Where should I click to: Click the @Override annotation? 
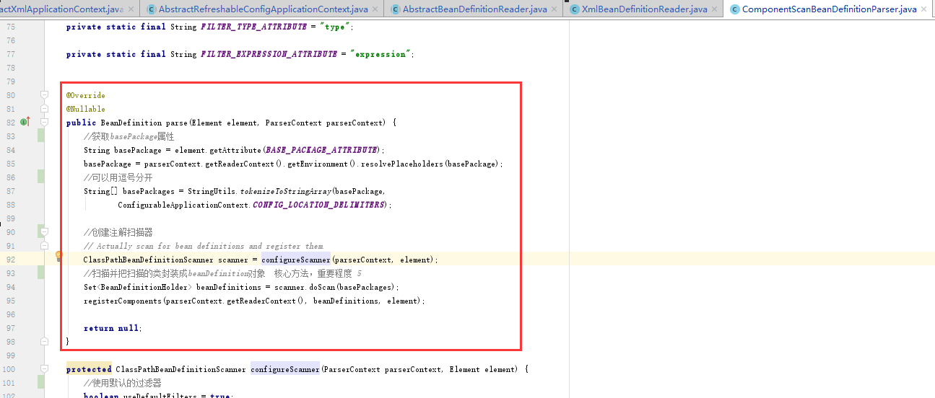tap(86, 94)
